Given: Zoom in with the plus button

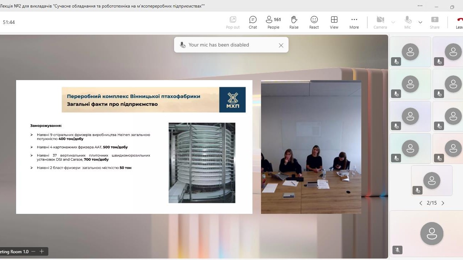Looking at the screenshot, I should (42, 251).
